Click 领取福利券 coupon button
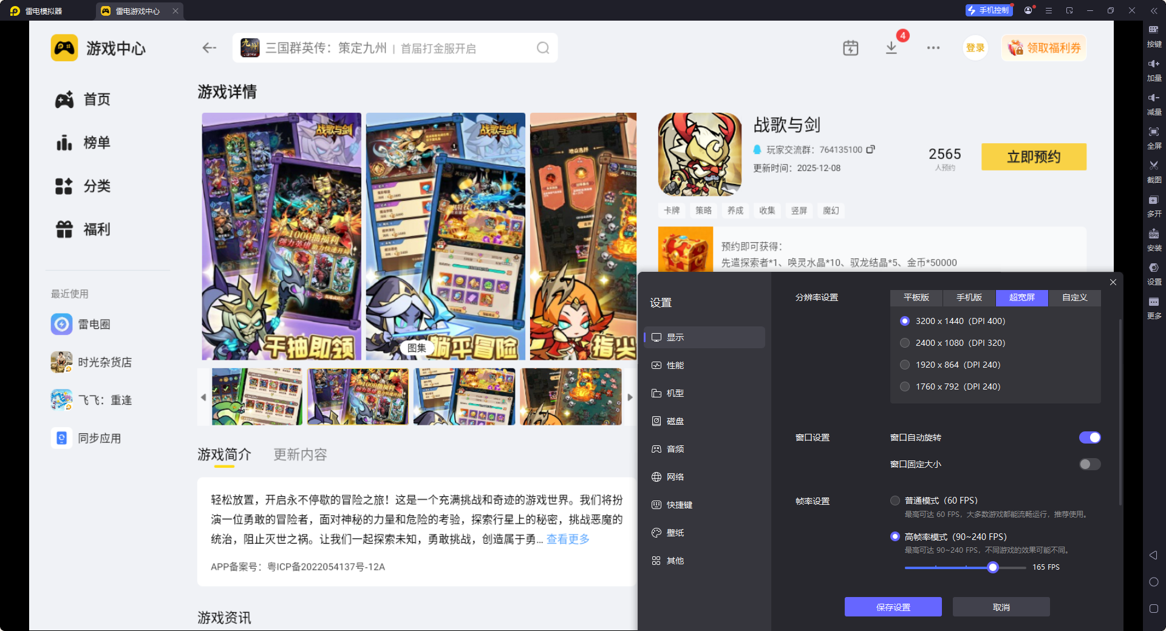 click(x=1044, y=48)
